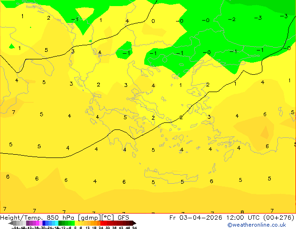This screenshot has height=229, width=296.
Task: Click the "-2" temperature value on the map
Action: coord(232,19)
